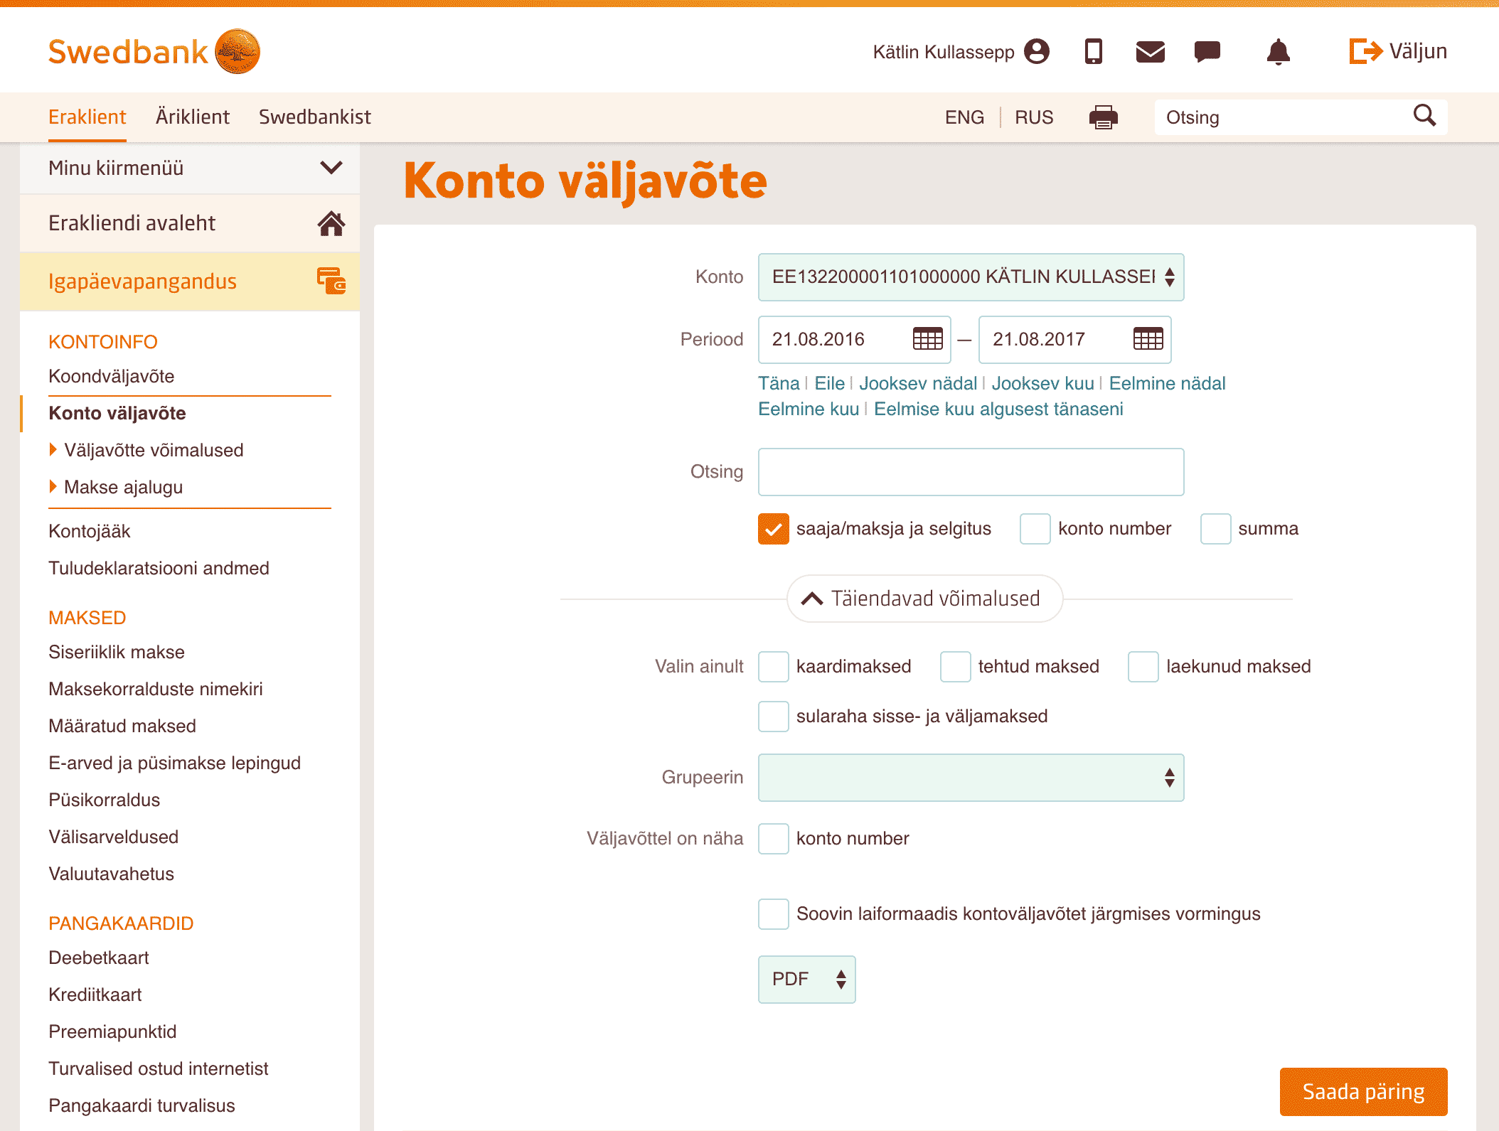Switch to Eraklient tab
This screenshot has height=1131, width=1499.
(87, 117)
